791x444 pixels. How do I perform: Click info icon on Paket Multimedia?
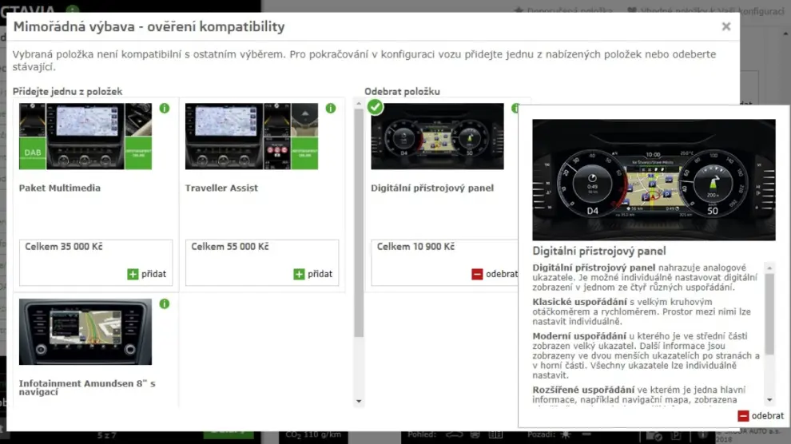coord(165,109)
